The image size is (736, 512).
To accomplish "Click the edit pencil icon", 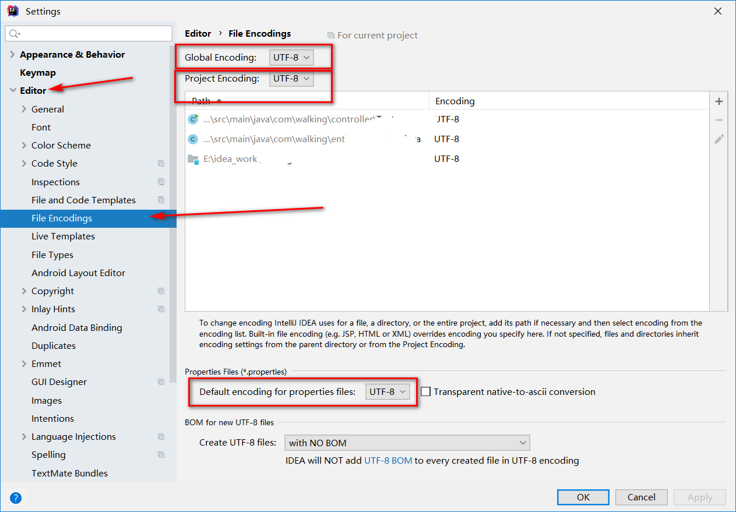I will coord(719,139).
